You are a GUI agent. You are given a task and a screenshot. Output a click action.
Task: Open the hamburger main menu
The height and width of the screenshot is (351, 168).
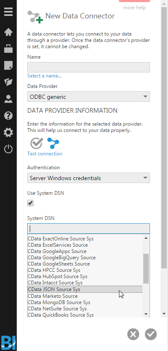click(x=8, y=12)
